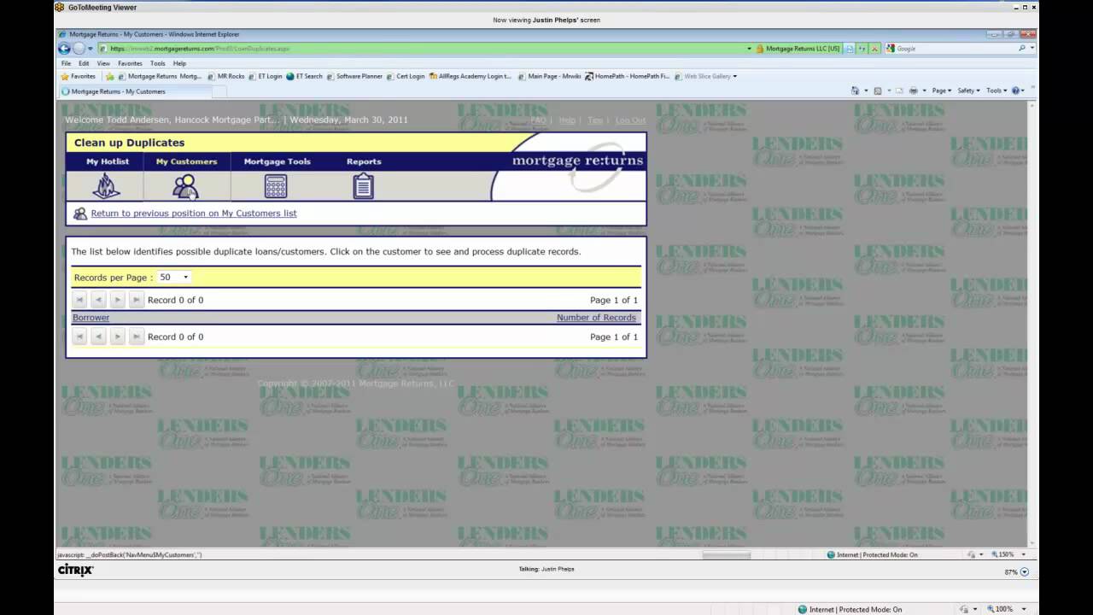The height and width of the screenshot is (615, 1093).
Task: Open the ET Login favorites bookmark
Action: point(266,76)
